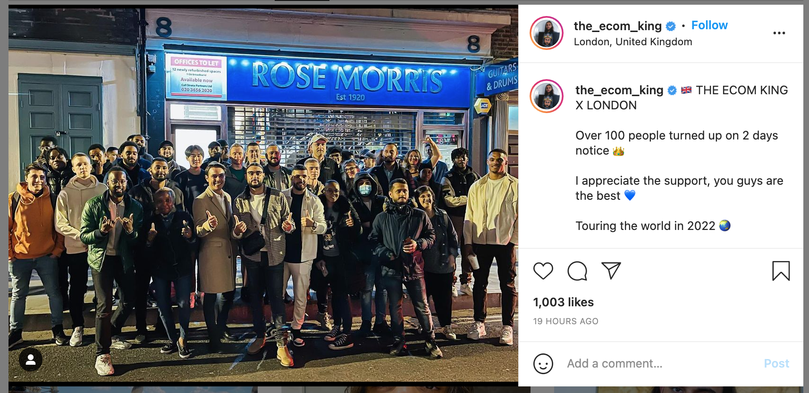
Task: Click the header profile picture avatar
Action: click(x=547, y=33)
